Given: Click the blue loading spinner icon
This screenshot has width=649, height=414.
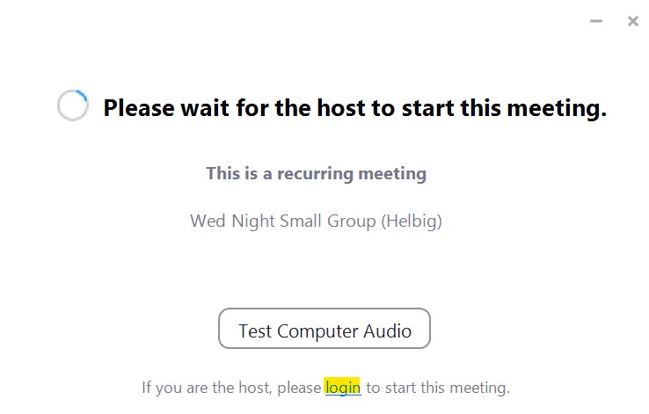Looking at the screenshot, I should (x=73, y=105).
